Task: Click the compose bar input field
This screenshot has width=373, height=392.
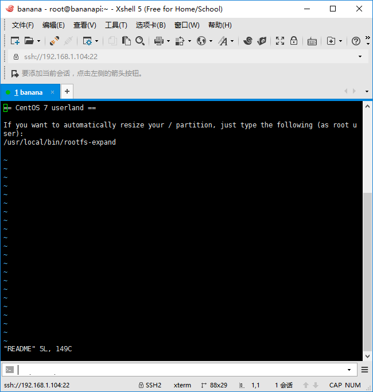Action: click(180, 370)
